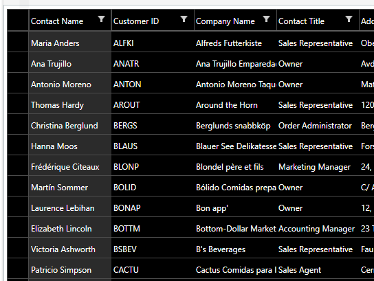Click Sales Representative in Hanna Moos row

coord(318,145)
